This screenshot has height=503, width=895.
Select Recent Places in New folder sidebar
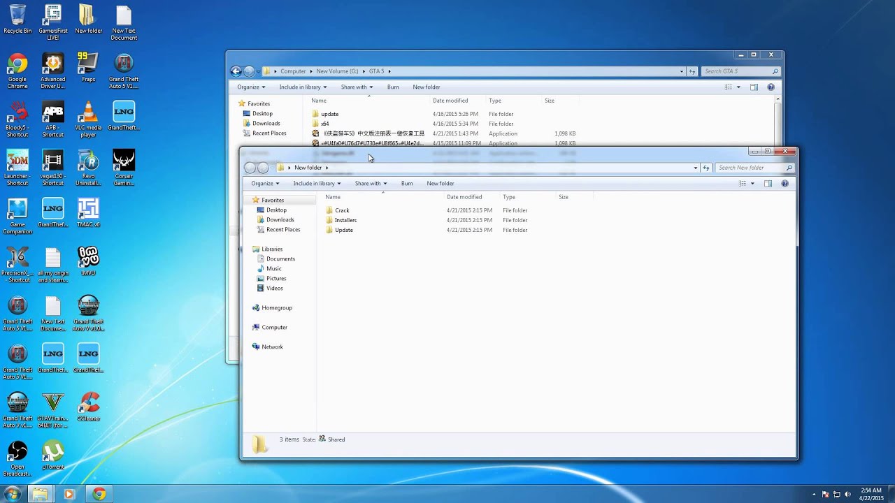coord(283,230)
